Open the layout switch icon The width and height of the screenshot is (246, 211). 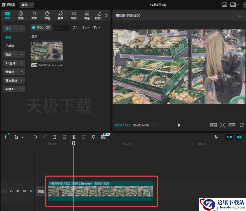coord(233,5)
